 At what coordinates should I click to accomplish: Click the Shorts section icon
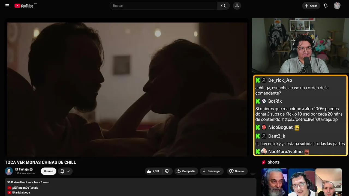coord(264,162)
